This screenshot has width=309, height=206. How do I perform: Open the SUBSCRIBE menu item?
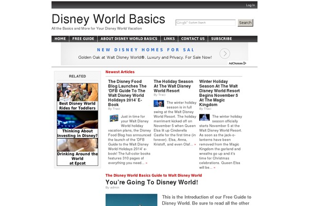[x=221, y=39]
